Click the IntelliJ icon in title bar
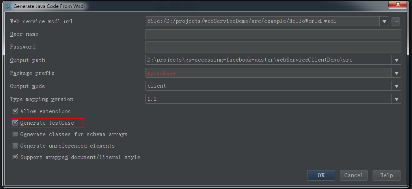412x189 pixels. [x=7, y=6]
